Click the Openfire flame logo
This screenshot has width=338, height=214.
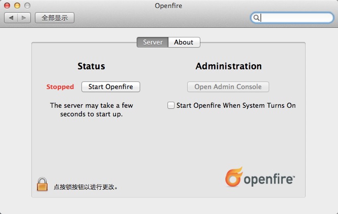coord(234,177)
